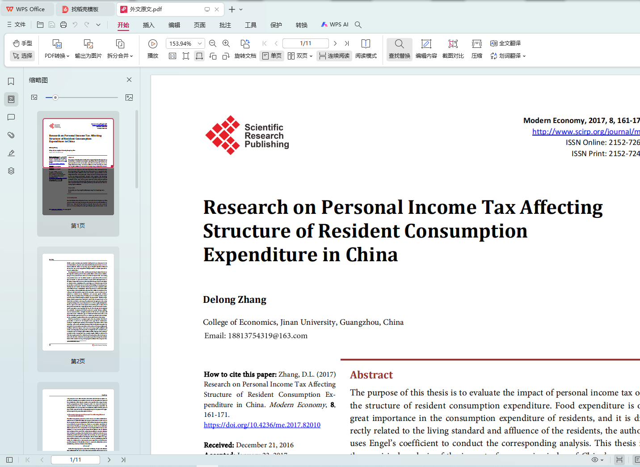Switch to the 工具 tab
640x467 pixels.
[x=251, y=25]
